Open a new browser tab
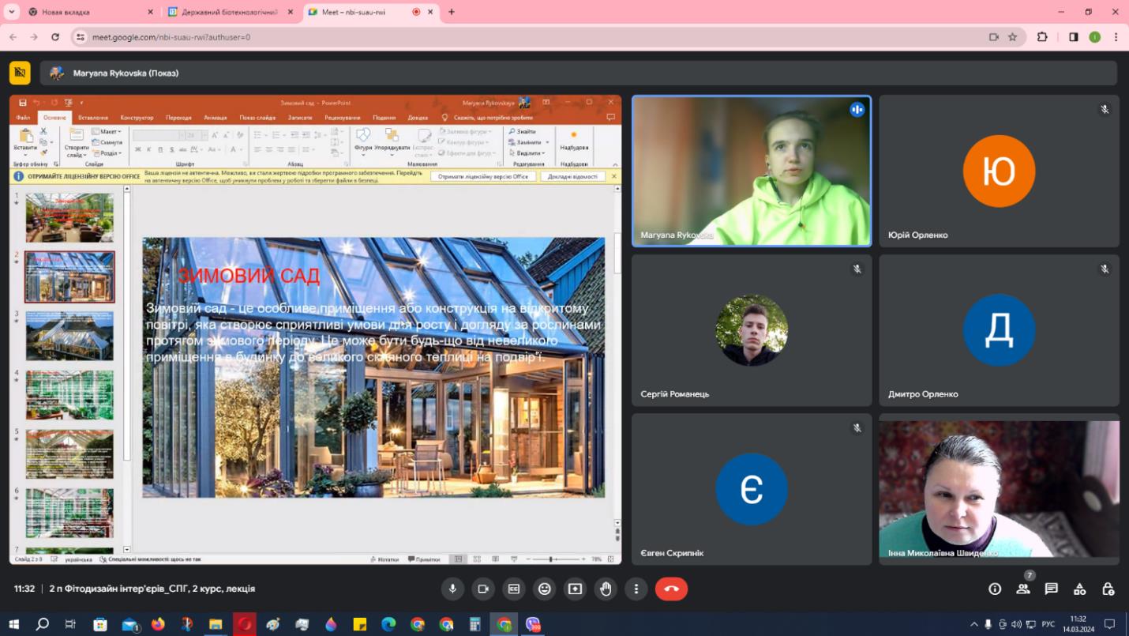The width and height of the screenshot is (1129, 636). (452, 12)
